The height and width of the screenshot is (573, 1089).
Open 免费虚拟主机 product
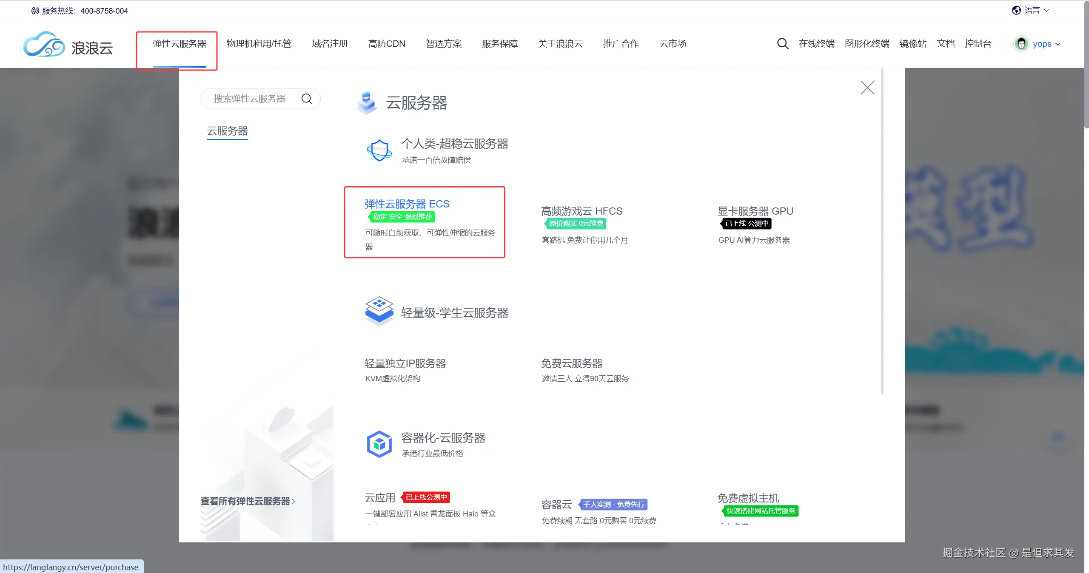748,498
